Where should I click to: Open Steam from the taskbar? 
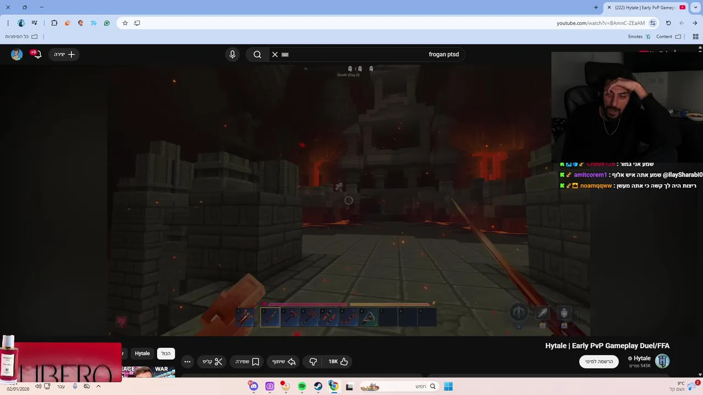[318, 386]
